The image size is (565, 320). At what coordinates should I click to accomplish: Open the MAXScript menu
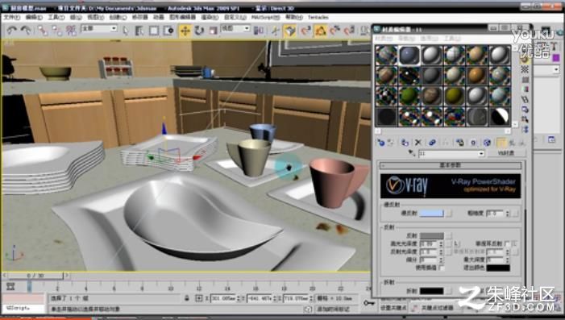(x=265, y=17)
